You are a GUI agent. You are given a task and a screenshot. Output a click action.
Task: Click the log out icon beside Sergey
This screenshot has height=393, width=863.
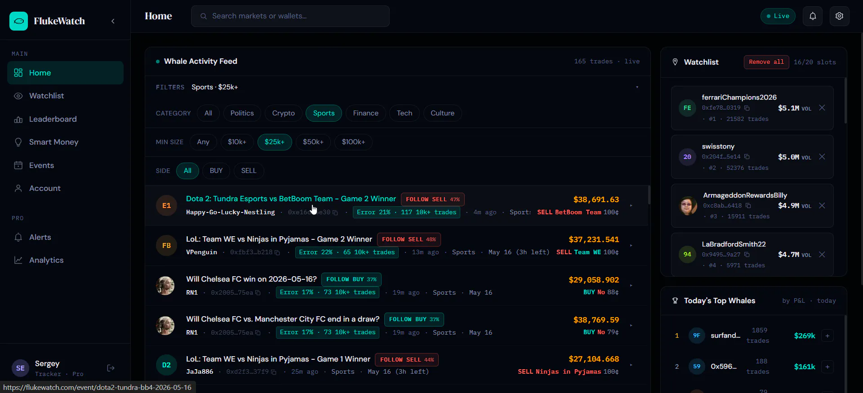(111, 368)
